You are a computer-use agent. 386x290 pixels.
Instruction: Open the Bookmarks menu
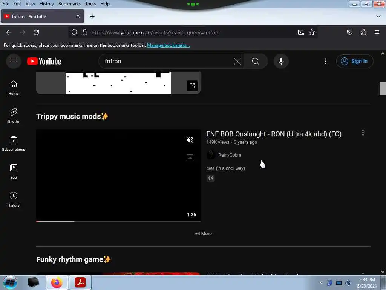(69, 4)
